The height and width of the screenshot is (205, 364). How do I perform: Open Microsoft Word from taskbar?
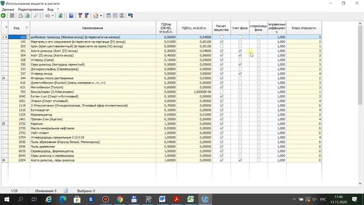pyautogui.click(x=162, y=199)
